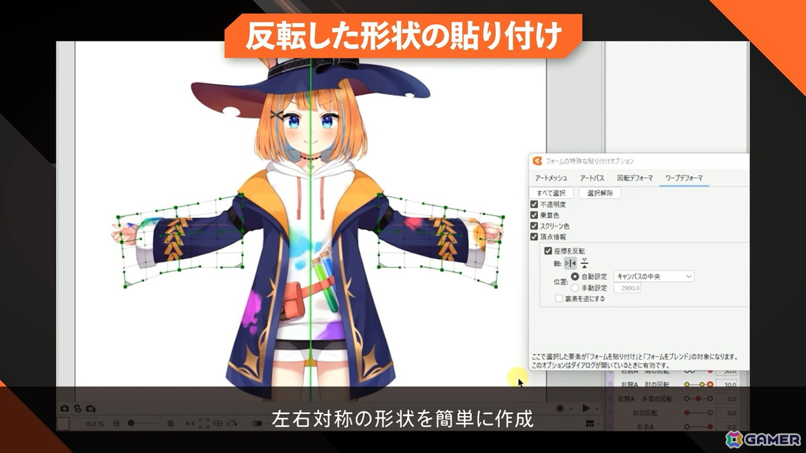Choose the horizontal flip axis icon
The width and height of the screenshot is (806, 453).
click(x=570, y=263)
